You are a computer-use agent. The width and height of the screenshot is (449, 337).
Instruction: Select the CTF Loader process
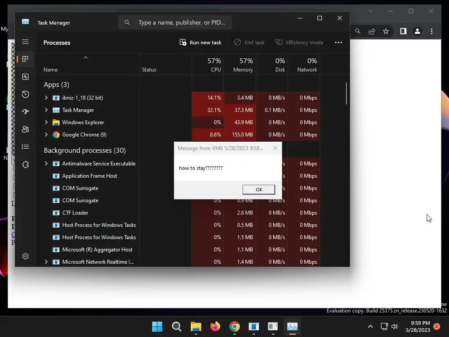point(75,213)
